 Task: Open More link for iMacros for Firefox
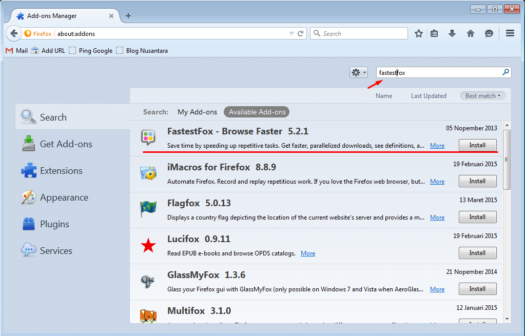pos(437,182)
